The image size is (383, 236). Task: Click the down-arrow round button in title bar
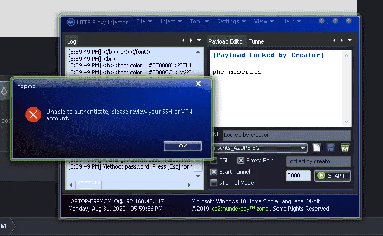click(x=322, y=21)
